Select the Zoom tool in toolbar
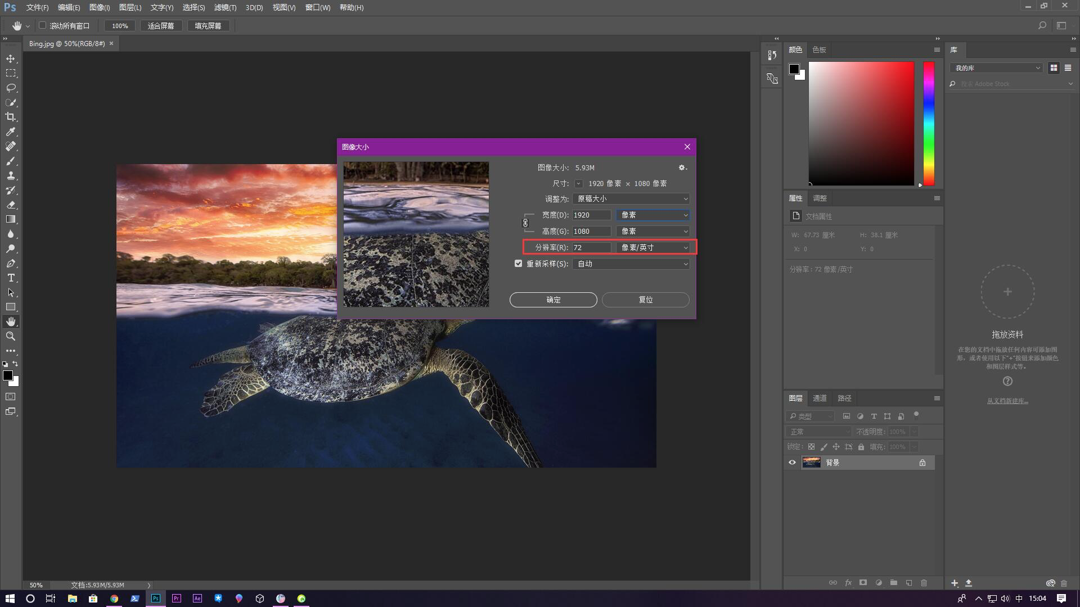 point(11,336)
